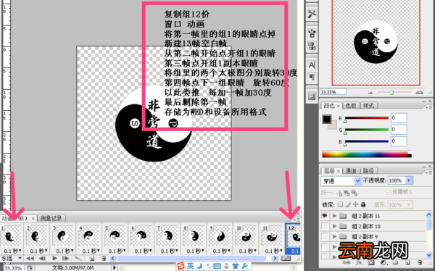This screenshot has width=435, height=271.
Task: Click the background color swatch
Action: tap(333, 125)
